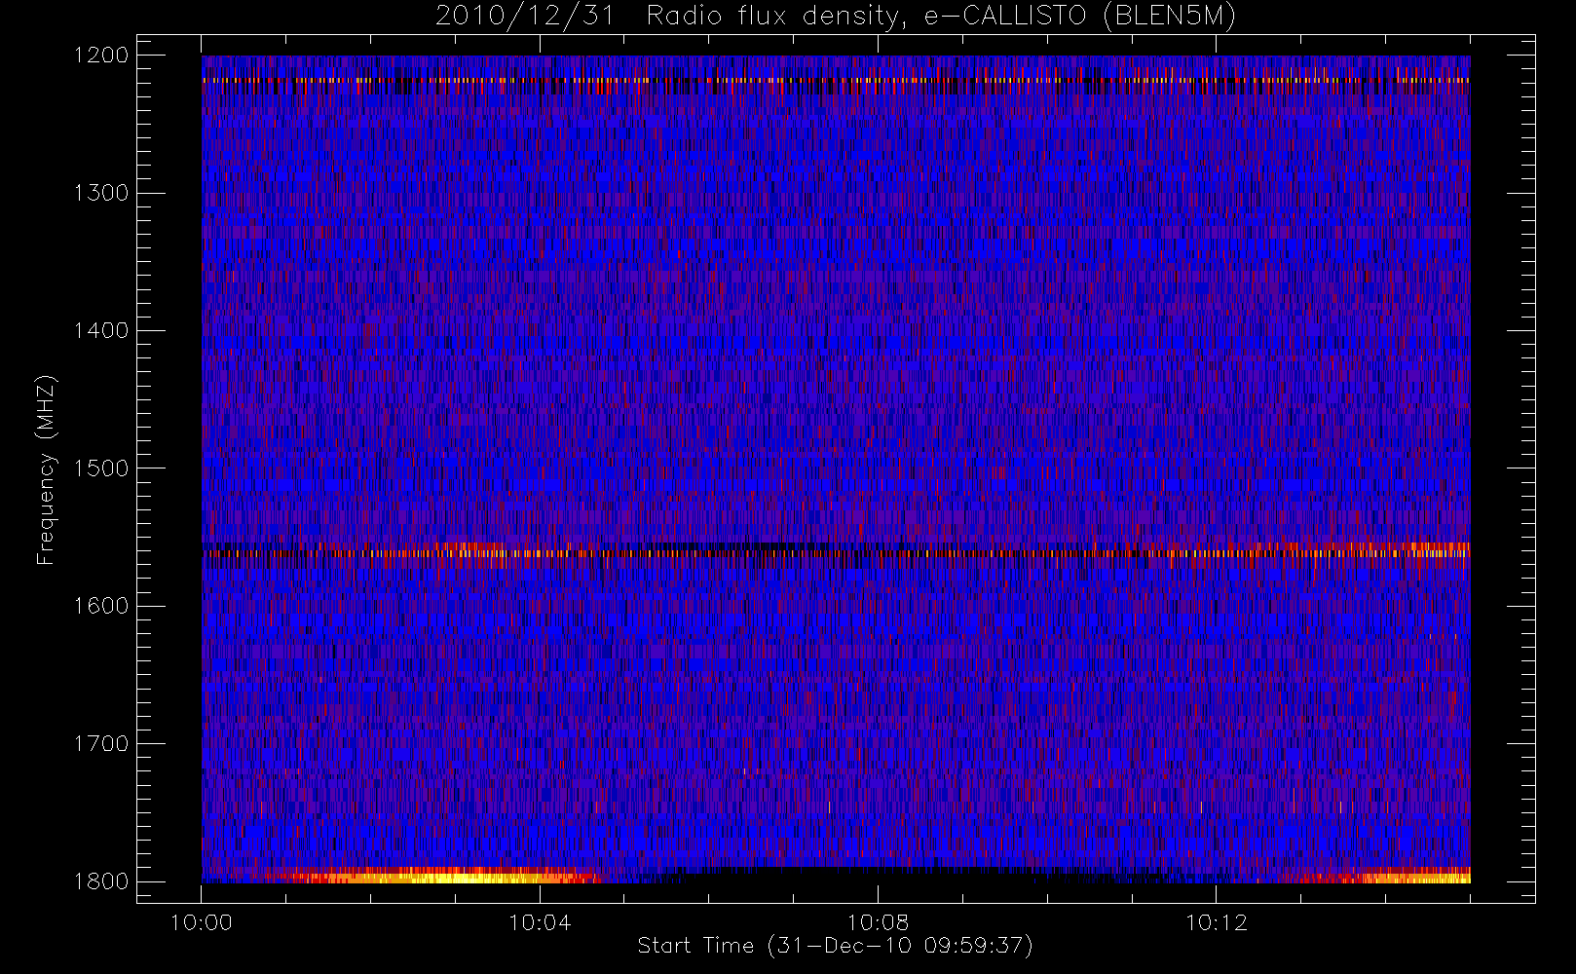Click the plot title 'Radio flux density, e-CALLISTO (BLEN5M)'
The image size is (1576, 974).
pos(941,16)
